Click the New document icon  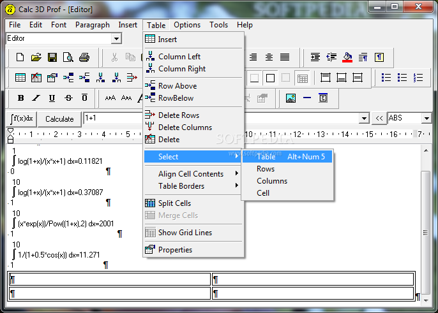[x=20, y=57]
